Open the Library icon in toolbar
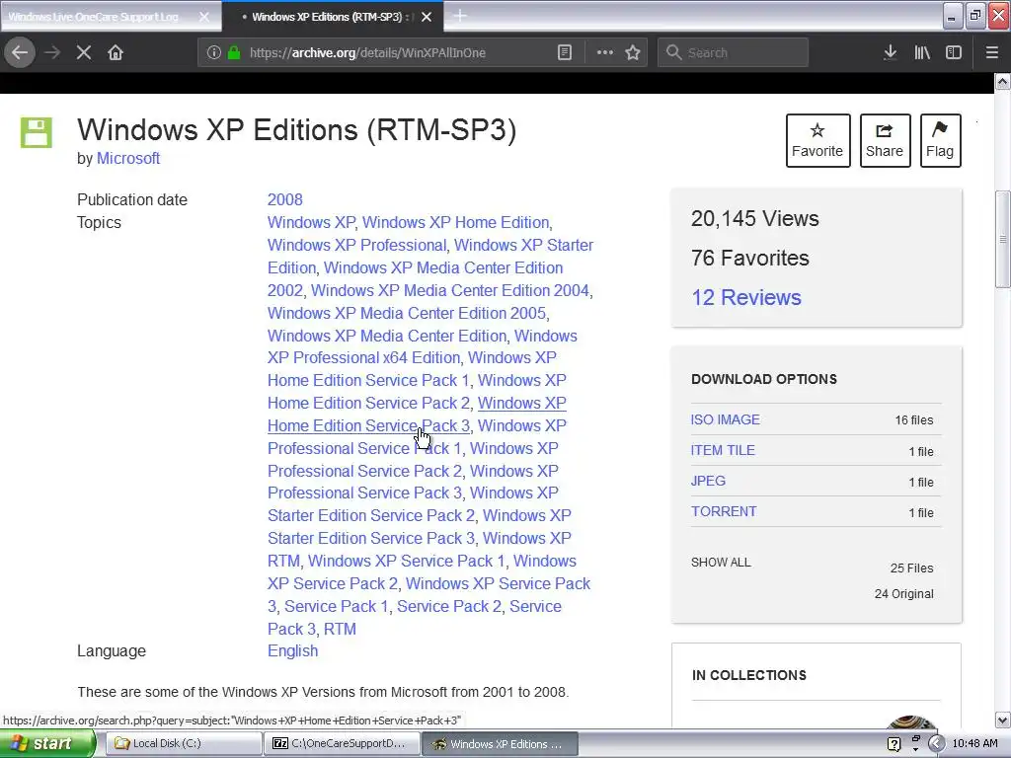Image resolution: width=1011 pixels, height=758 pixels. [922, 52]
